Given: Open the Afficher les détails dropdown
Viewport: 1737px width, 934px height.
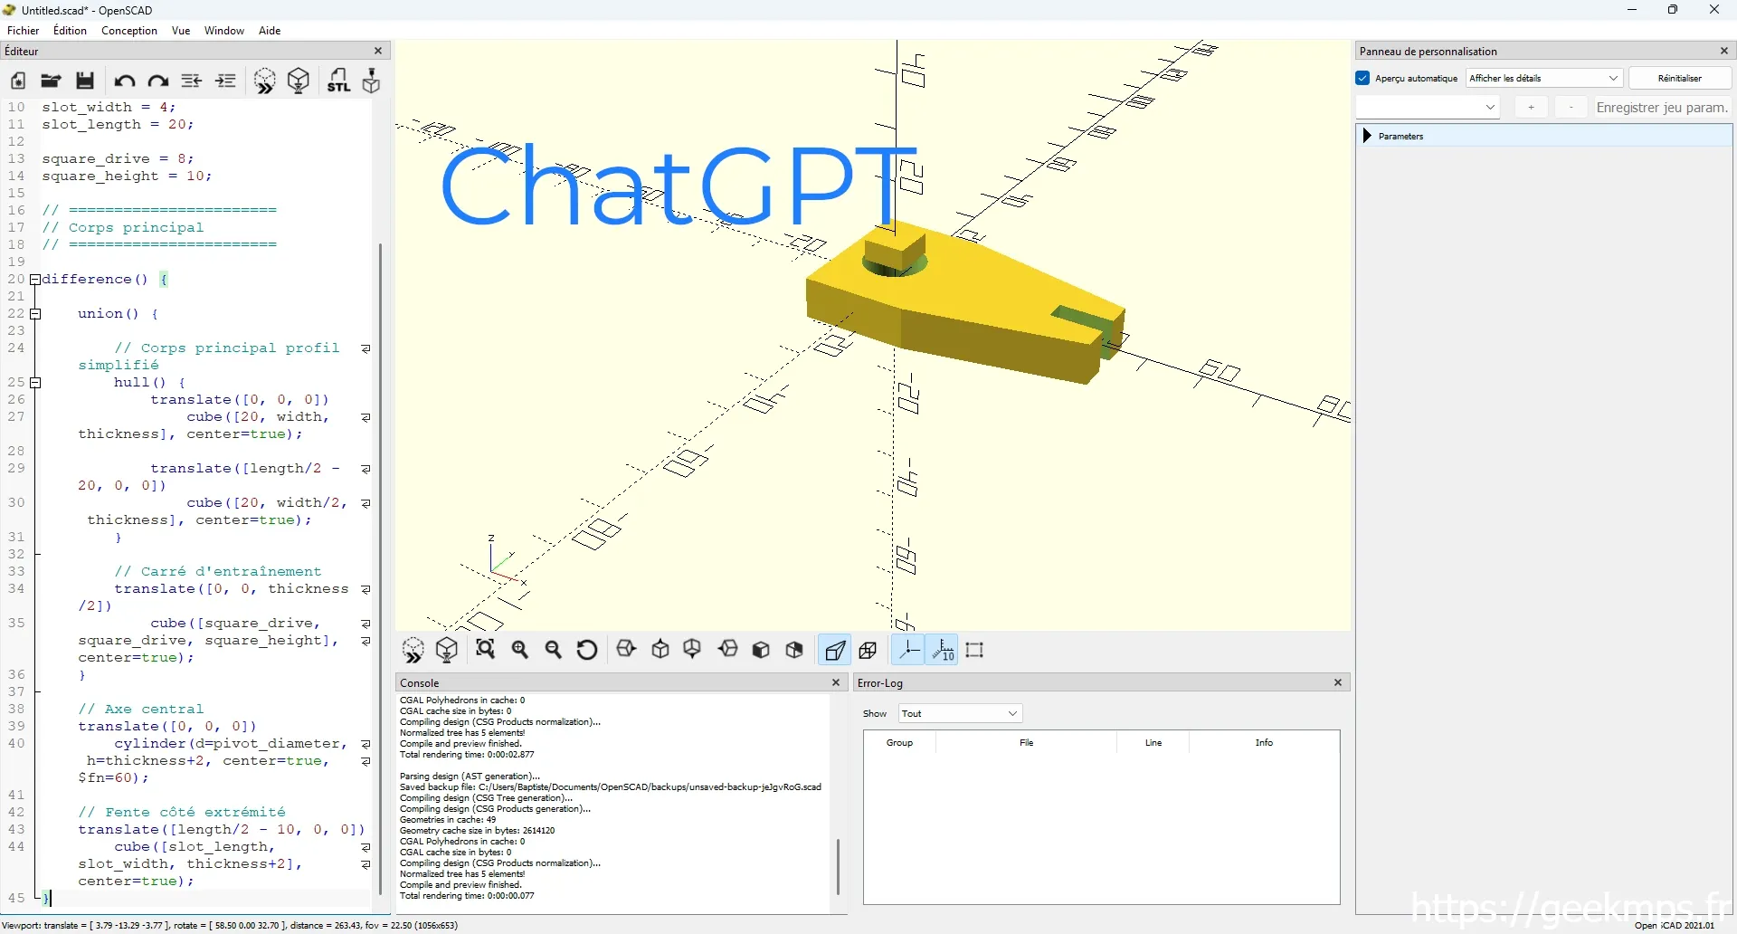Looking at the screenshot, I should [1543, 79].
